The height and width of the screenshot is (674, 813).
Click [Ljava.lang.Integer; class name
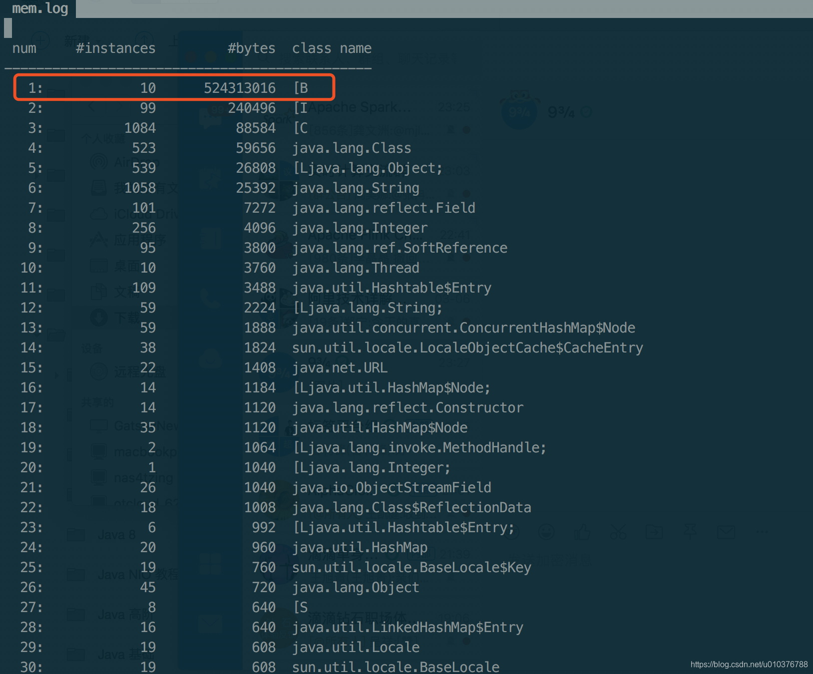372,468
